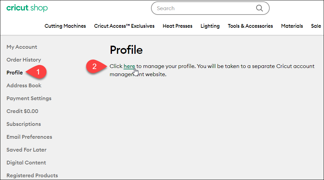Open the Sale category
Image resolution: width=324 pixels, height=180 pixels.
pyautogui.click(x=316, y=26)
